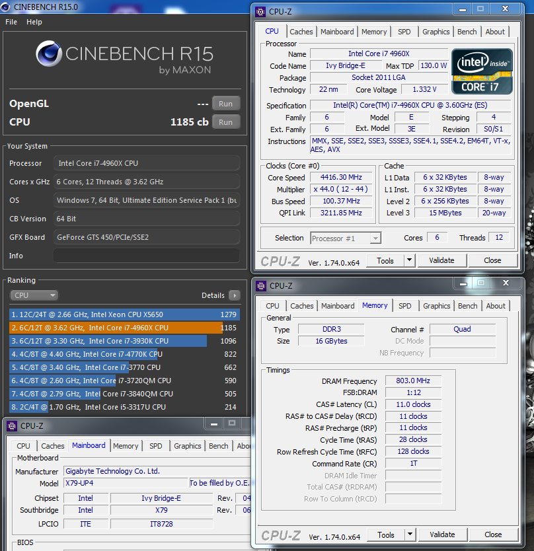Switch to Graphics tab in Memory CPU-Z window
The width and height of the screenshot is (534, 551).
[x=437, y=306]
